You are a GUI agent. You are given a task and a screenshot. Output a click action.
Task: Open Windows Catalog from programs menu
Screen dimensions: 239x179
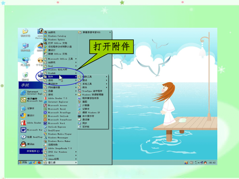60,36
